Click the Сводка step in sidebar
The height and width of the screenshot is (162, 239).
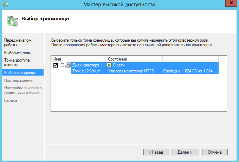(x=11, y=100)
